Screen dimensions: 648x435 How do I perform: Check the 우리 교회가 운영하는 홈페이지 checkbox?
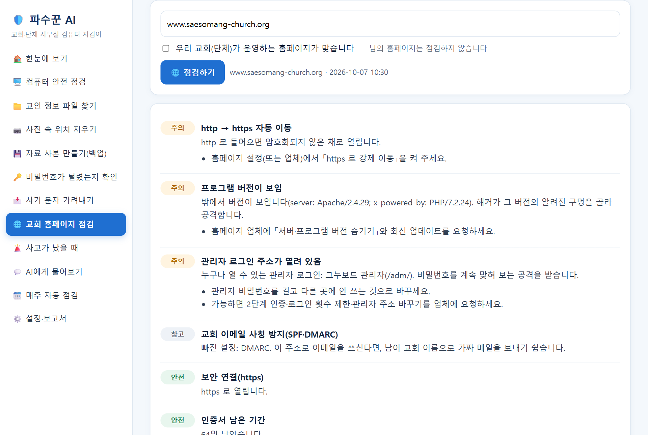[166, 49]
